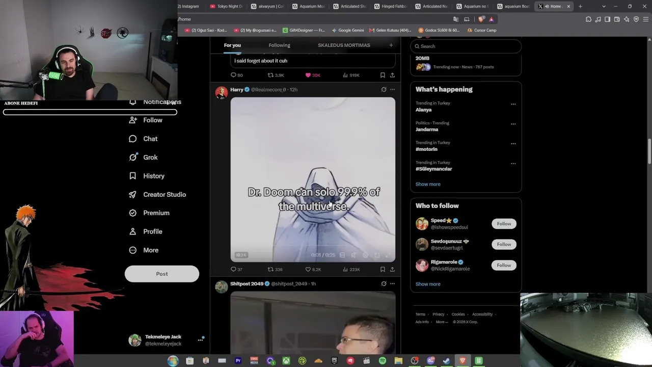Open more options for #Süleymancılar trend
This screenshot has height=367, width=652.
point(513,164)
